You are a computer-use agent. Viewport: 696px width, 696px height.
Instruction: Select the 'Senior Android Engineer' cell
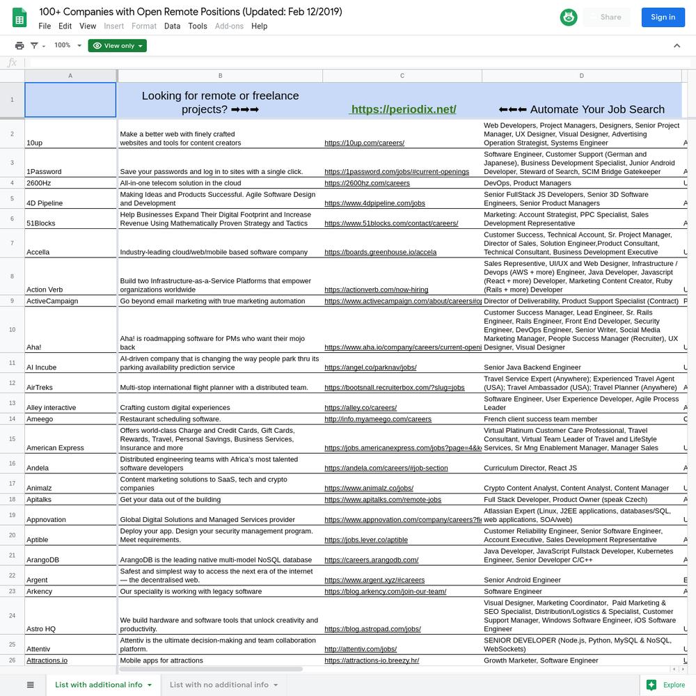click(x=581, y=576)
